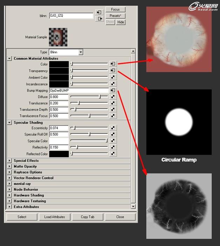The width and height of the screenshot is (220, 246).
Task: Click the Diffuse checker map button
Action: (113, 97)
